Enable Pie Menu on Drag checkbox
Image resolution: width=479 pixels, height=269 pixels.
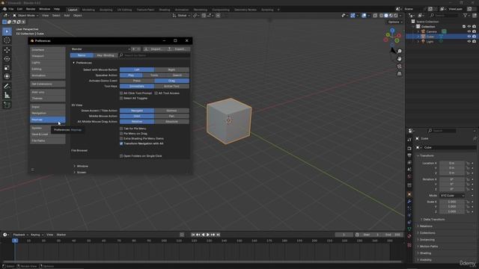point(121,134)
